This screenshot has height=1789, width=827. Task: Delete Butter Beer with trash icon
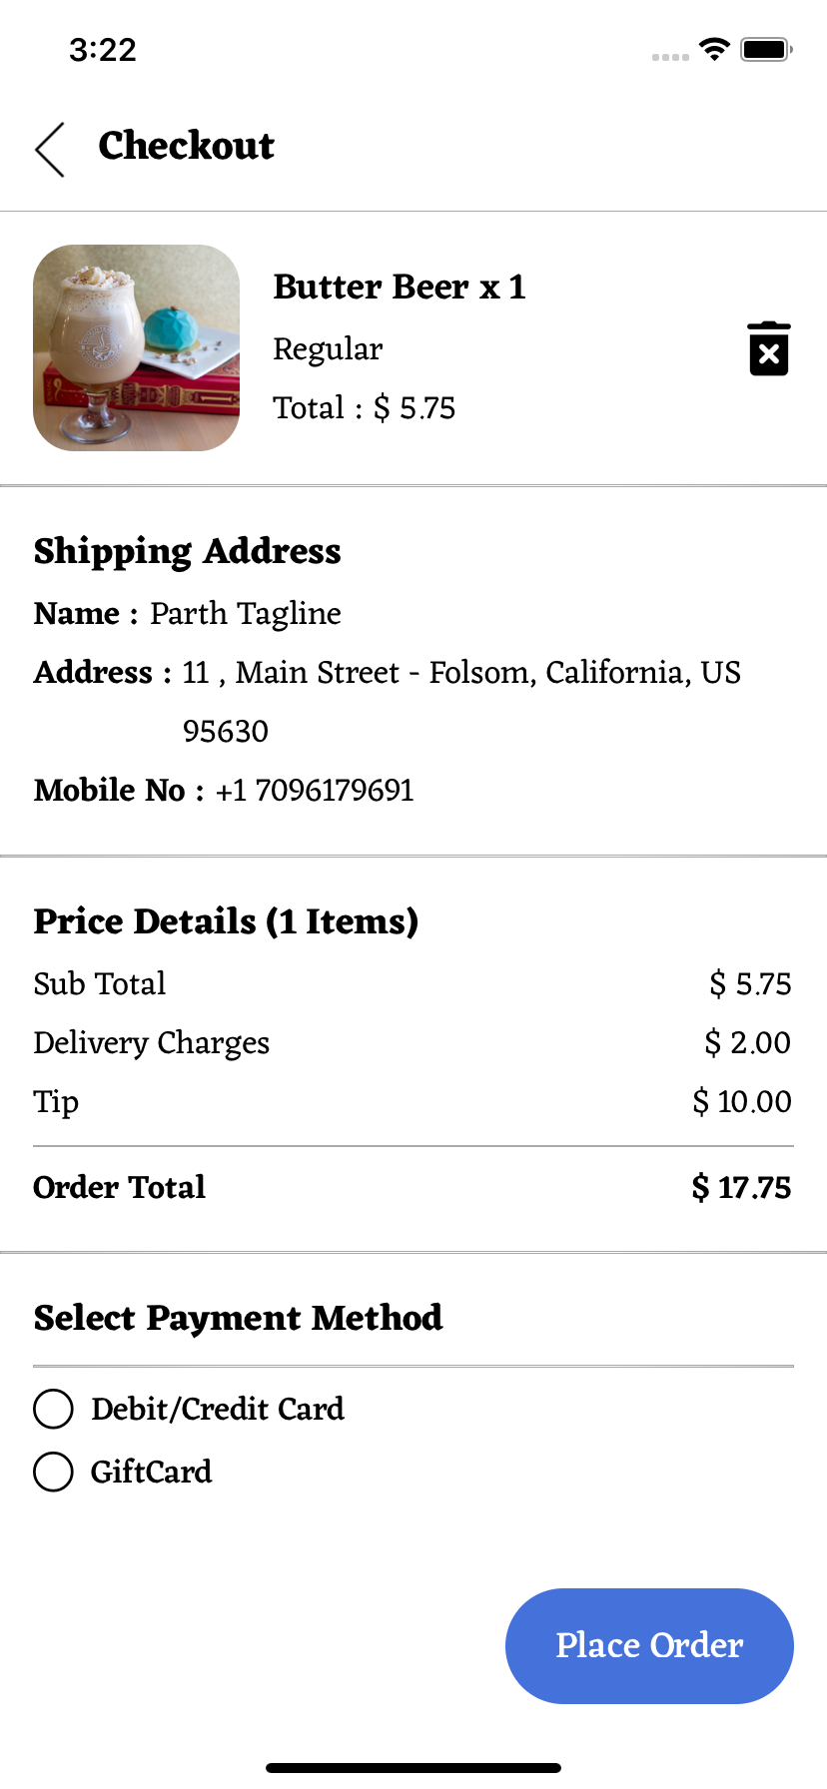[x=768, y=348]
